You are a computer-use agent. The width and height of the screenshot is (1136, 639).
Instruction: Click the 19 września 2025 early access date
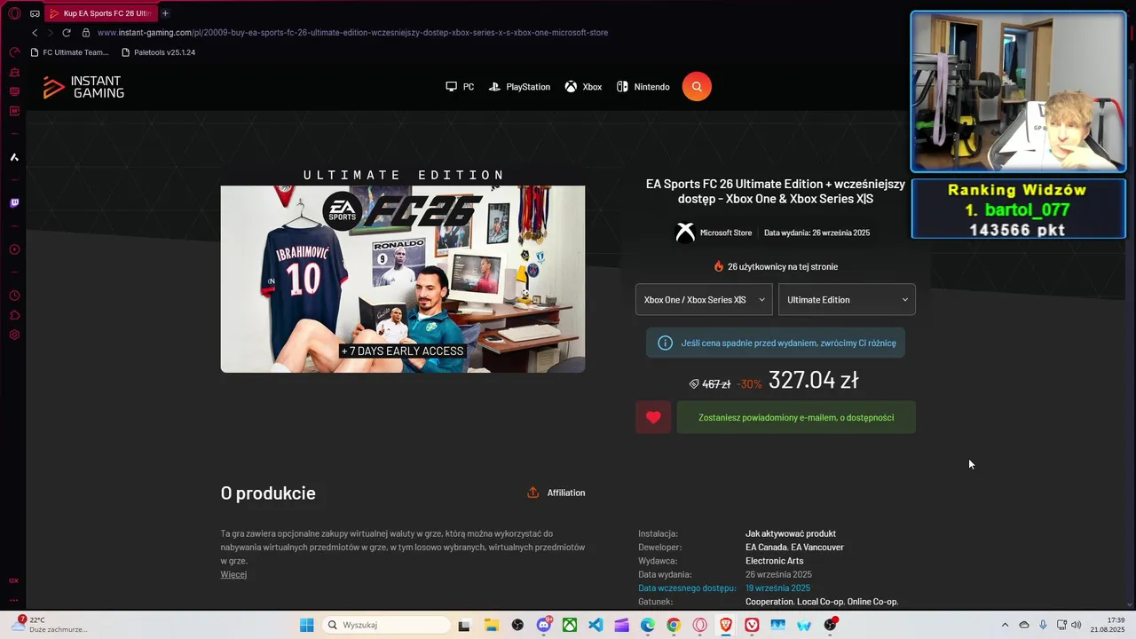777,588
